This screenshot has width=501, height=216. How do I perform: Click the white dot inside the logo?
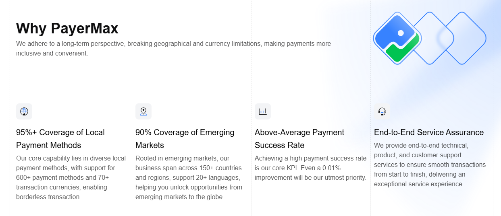401,33
